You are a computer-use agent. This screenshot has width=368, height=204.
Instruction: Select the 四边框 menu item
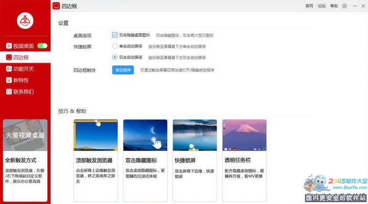[x=25, y=58]
